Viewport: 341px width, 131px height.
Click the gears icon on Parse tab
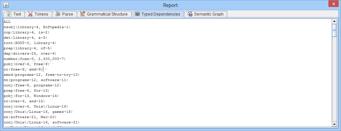[58, 14]
